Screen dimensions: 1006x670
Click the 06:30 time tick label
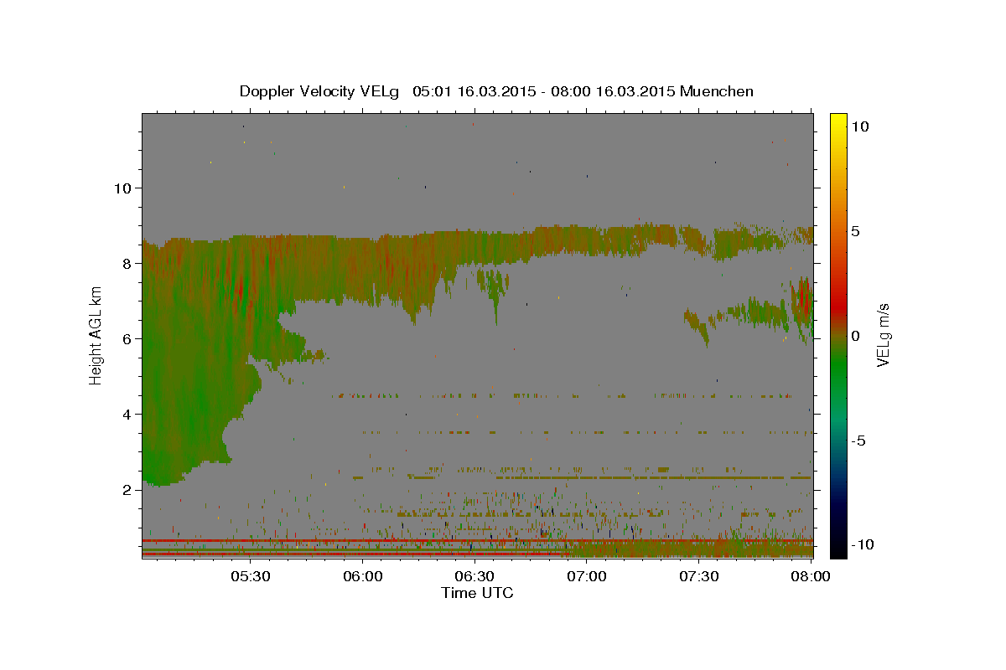click(474, 577)
